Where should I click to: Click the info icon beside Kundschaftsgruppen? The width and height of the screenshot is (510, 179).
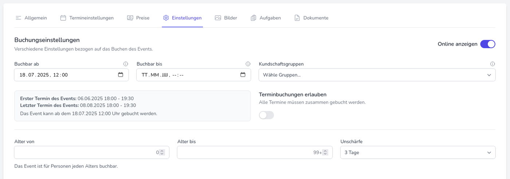(493, 64)
